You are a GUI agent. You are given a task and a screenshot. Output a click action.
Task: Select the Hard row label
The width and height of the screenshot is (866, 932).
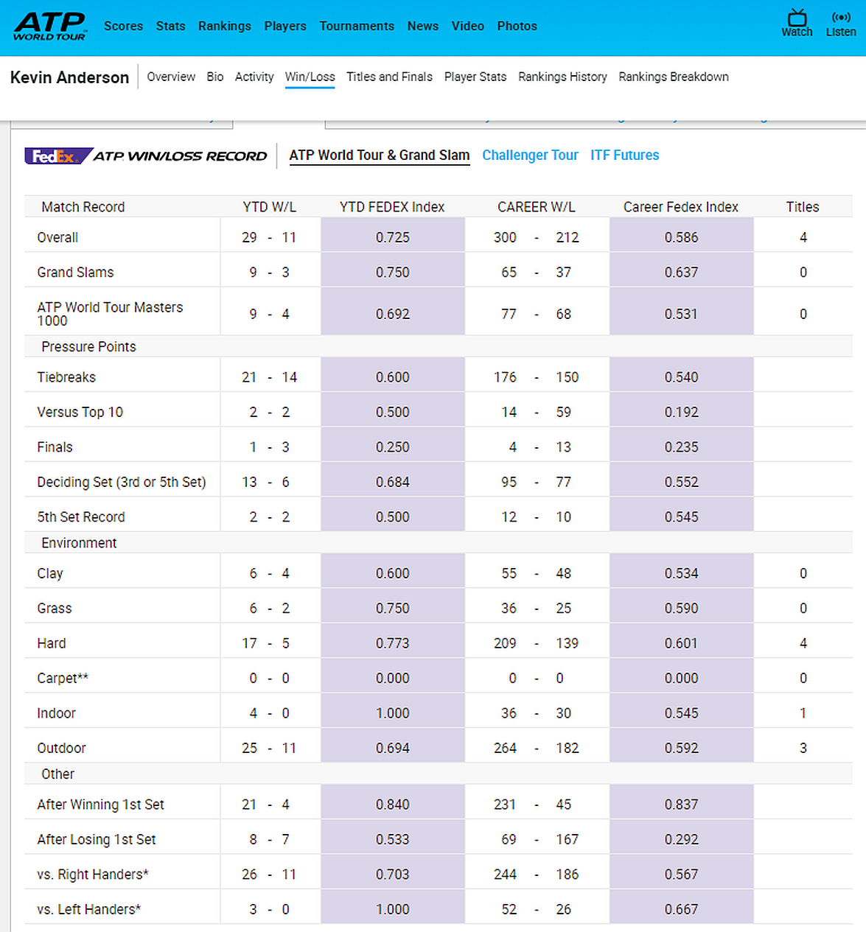point(52,643)
